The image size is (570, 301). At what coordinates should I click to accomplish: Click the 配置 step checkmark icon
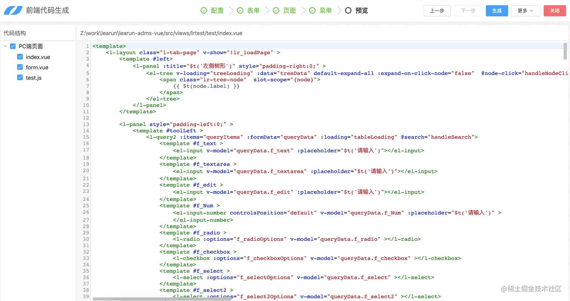(204, 11)
